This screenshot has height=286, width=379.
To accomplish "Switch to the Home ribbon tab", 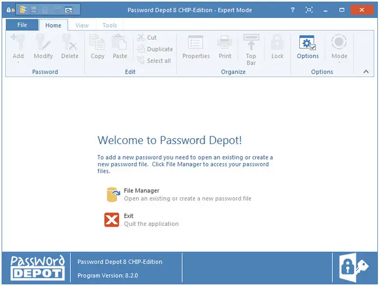I will click(x=53, y=25).
